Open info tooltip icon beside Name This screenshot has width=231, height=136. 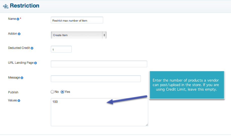click(x=18, y=19)
